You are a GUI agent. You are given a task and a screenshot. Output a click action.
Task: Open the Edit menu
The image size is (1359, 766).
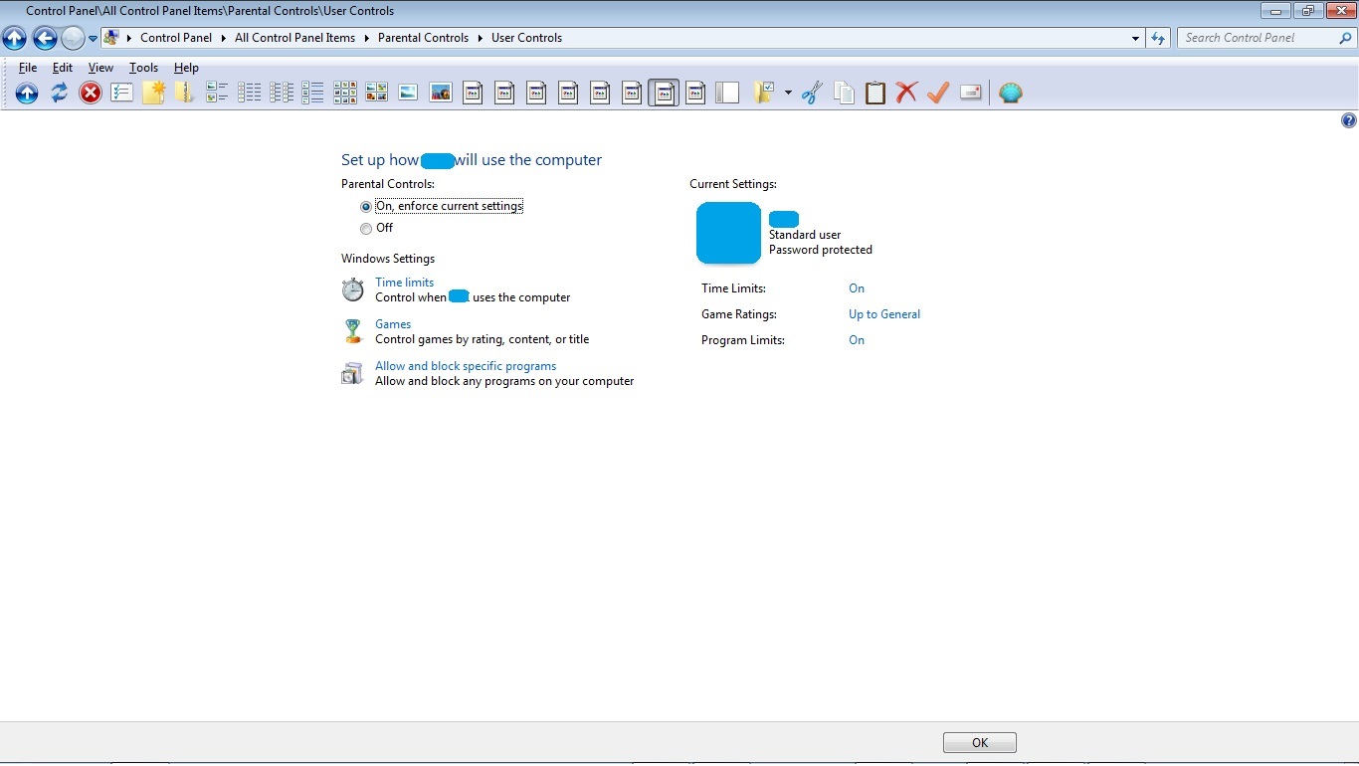pyautogui.click(x=63, y=68)
